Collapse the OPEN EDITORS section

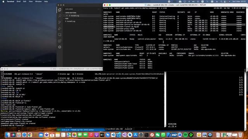tap(71, 13)
